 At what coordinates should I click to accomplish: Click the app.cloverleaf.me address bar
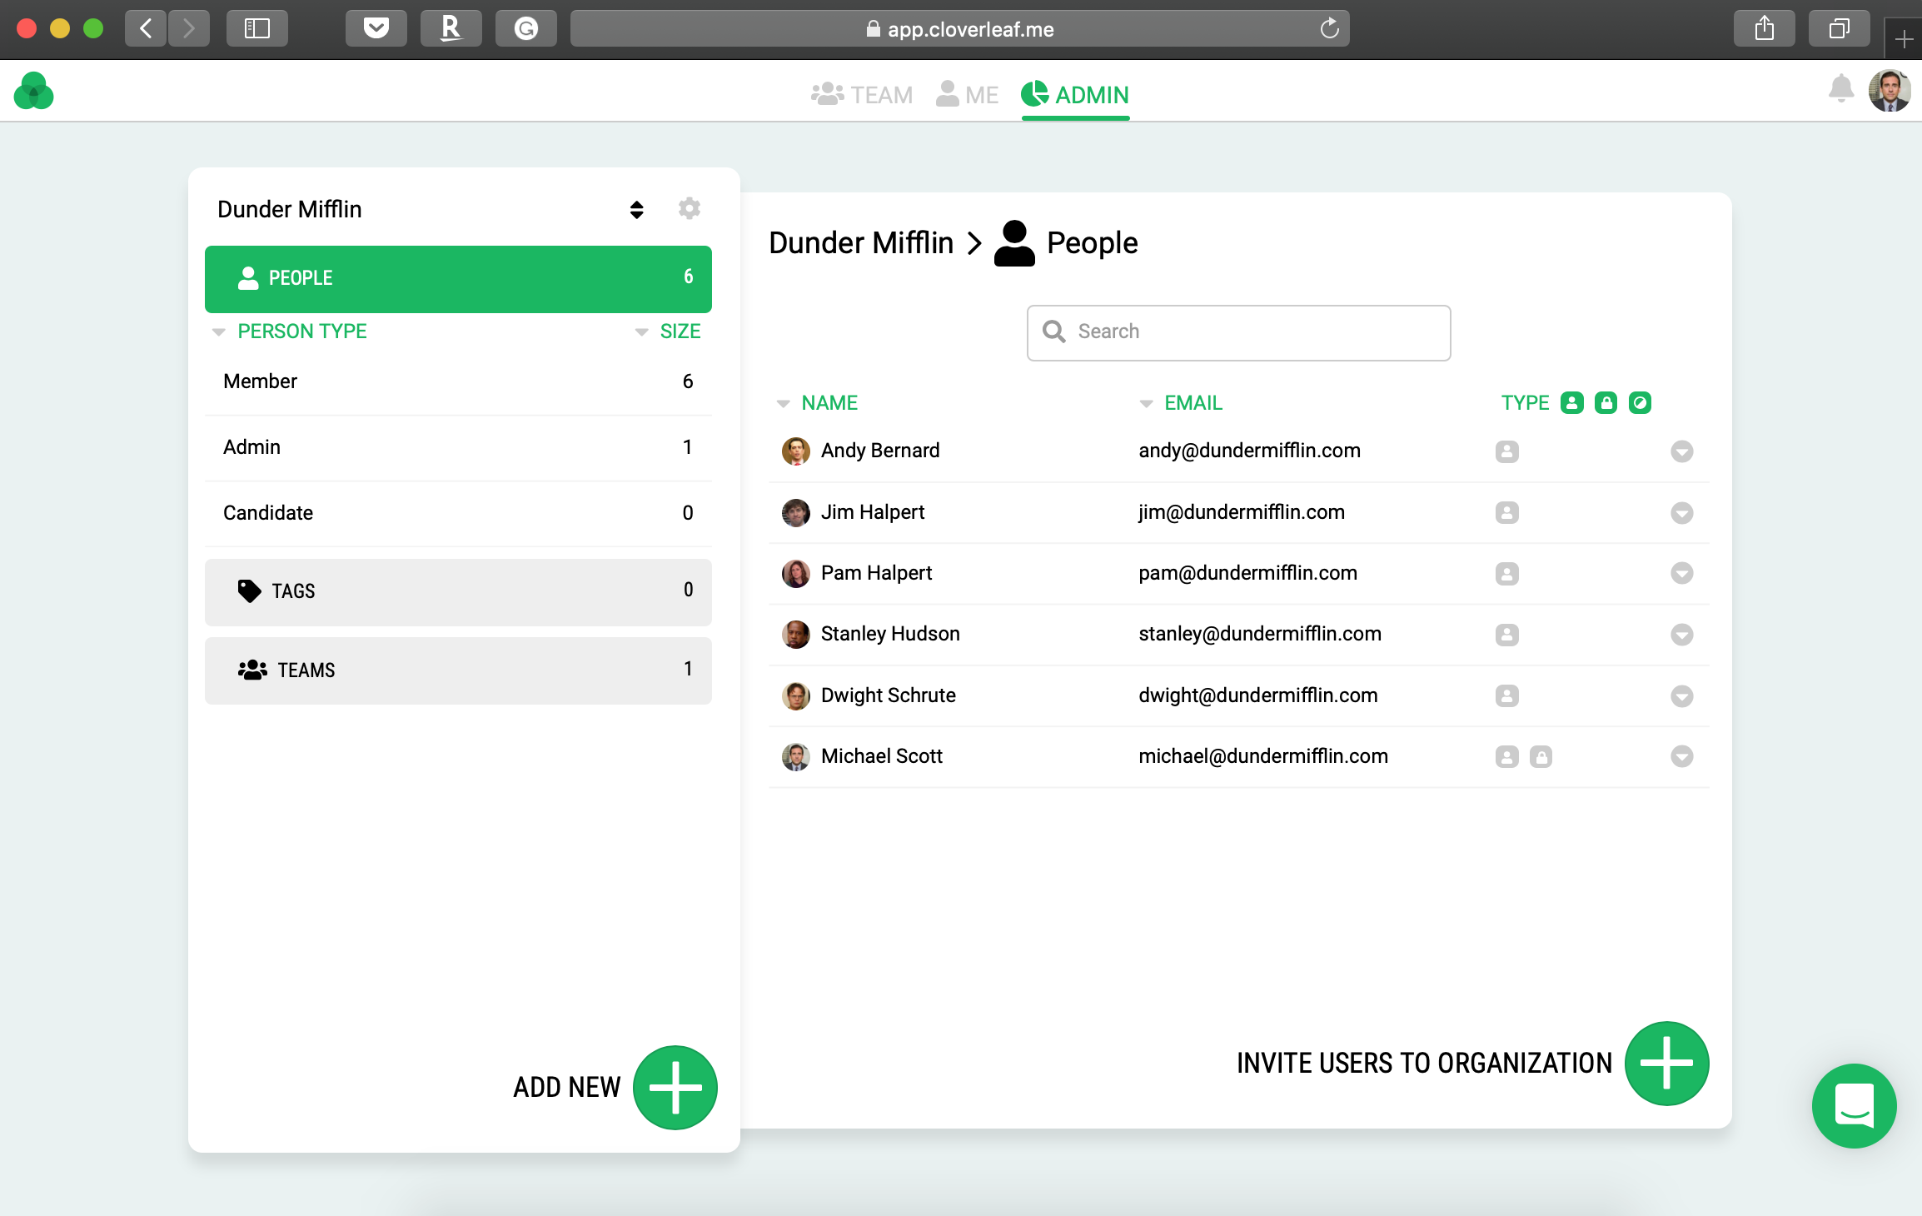tap(959, 28)
